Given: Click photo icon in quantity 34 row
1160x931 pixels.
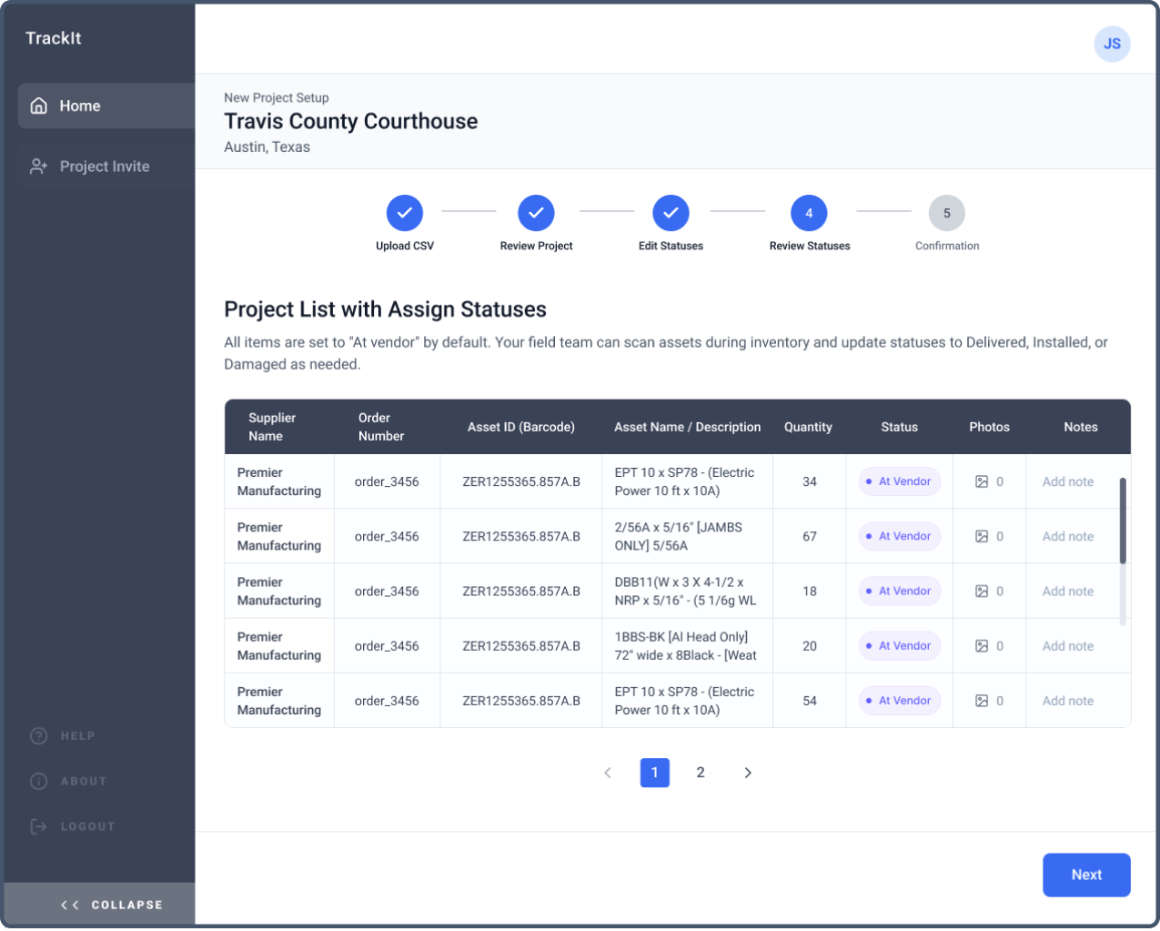Looking at the screenshot, I should (982, 482).
